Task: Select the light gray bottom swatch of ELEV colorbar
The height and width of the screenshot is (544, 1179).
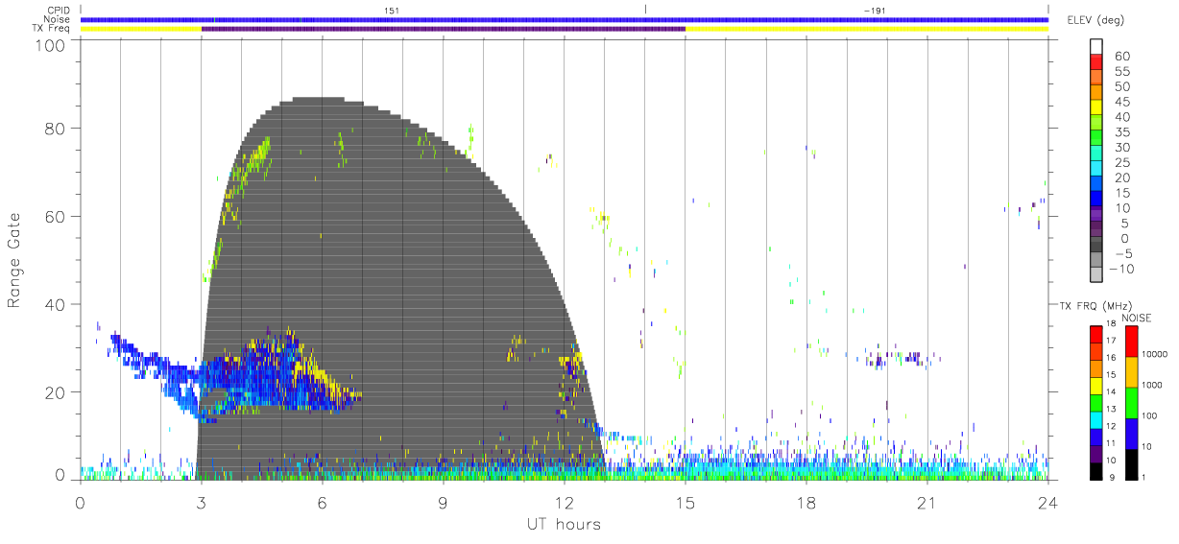Action: 1096,276
